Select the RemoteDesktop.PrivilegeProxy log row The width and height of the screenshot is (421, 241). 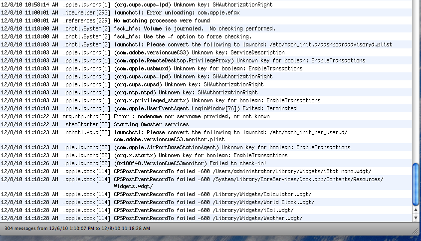pos(206,60)
